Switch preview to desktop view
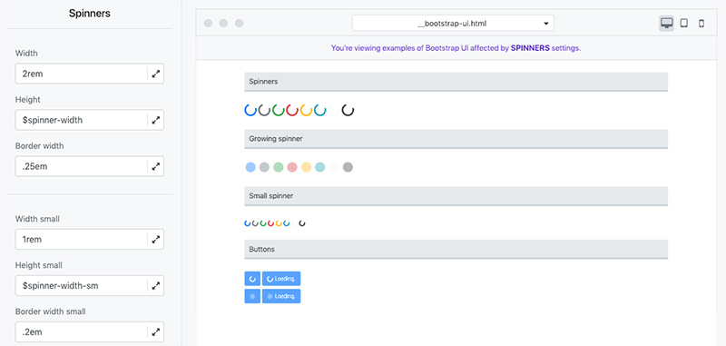Viewport: 726px width, 346px height. 666,24
